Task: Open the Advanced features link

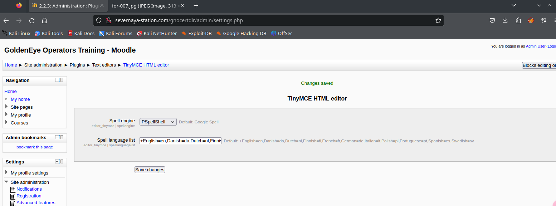Action: [x=36, y=202]
